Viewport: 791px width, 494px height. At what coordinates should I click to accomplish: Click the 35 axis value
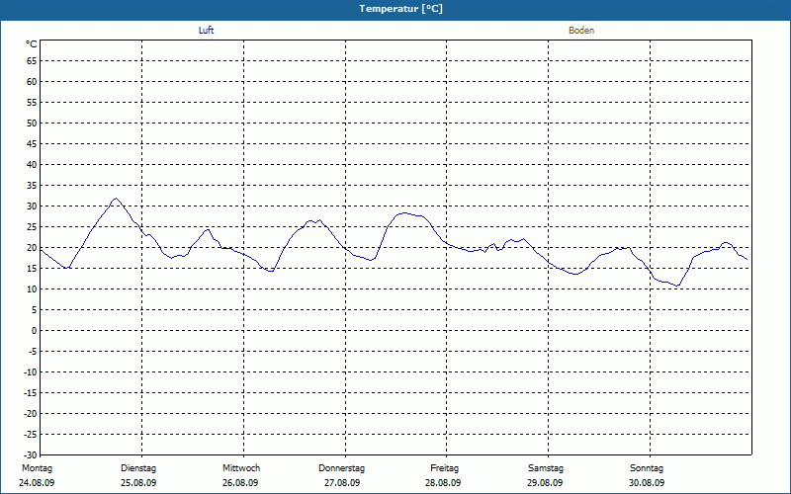(x=32, y=186)
